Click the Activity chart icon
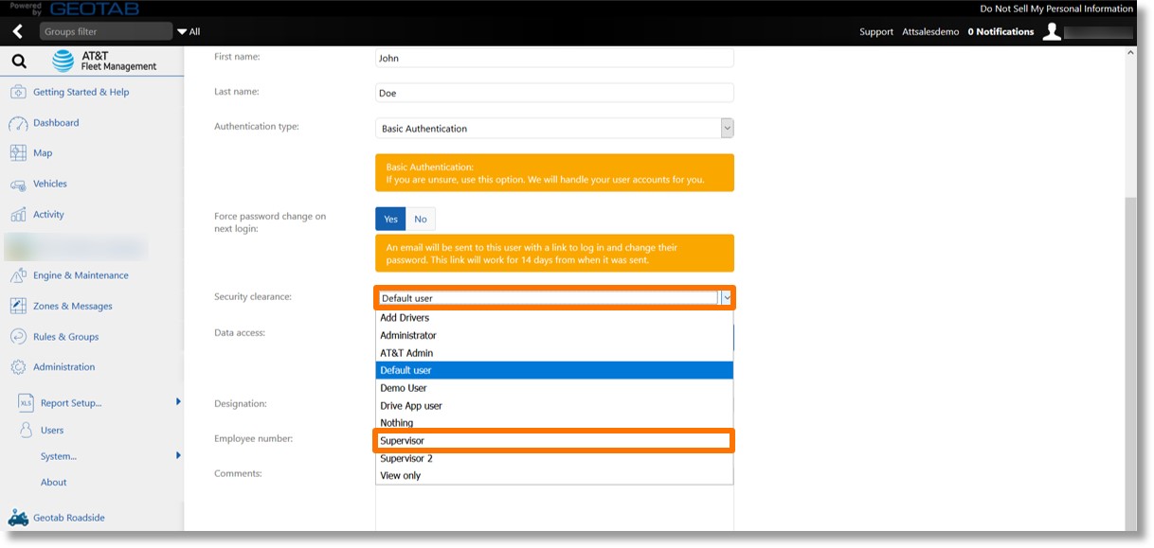The image size is (1154, 548). 18,215
